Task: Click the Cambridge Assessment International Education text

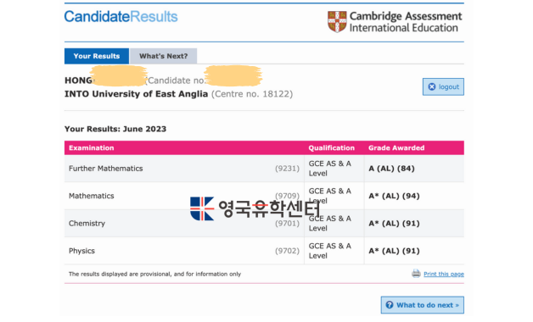Action: [x=405, y=22]
